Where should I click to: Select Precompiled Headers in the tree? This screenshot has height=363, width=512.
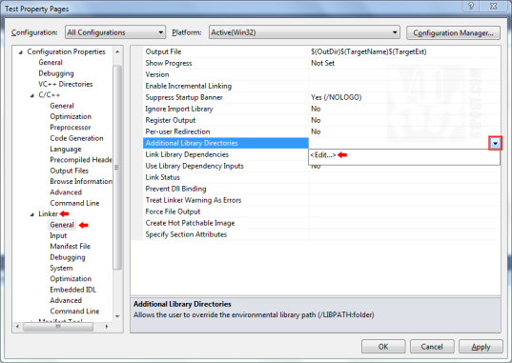click(81, 160)
